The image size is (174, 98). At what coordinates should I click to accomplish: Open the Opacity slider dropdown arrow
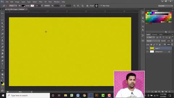point(172,41)
